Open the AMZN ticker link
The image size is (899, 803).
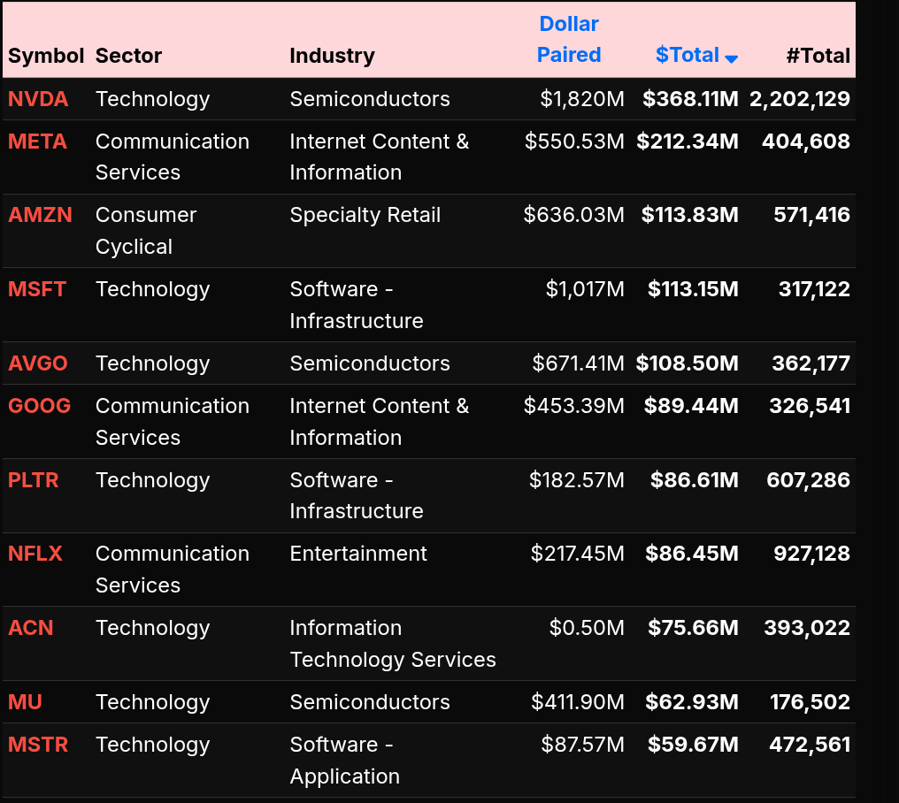[40, 215]
